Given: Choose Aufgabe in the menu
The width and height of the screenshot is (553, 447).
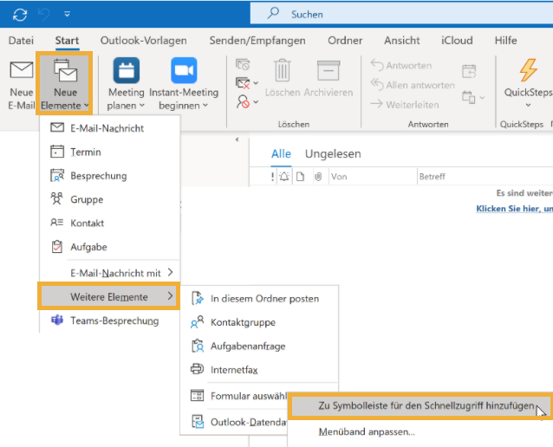Looking at the screenshot, I should click(110, 247).
